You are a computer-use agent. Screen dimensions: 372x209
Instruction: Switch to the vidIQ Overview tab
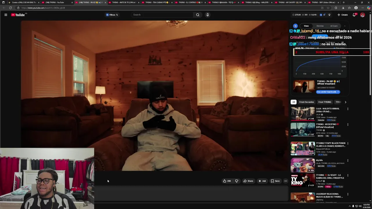click(x=320, y=26)
